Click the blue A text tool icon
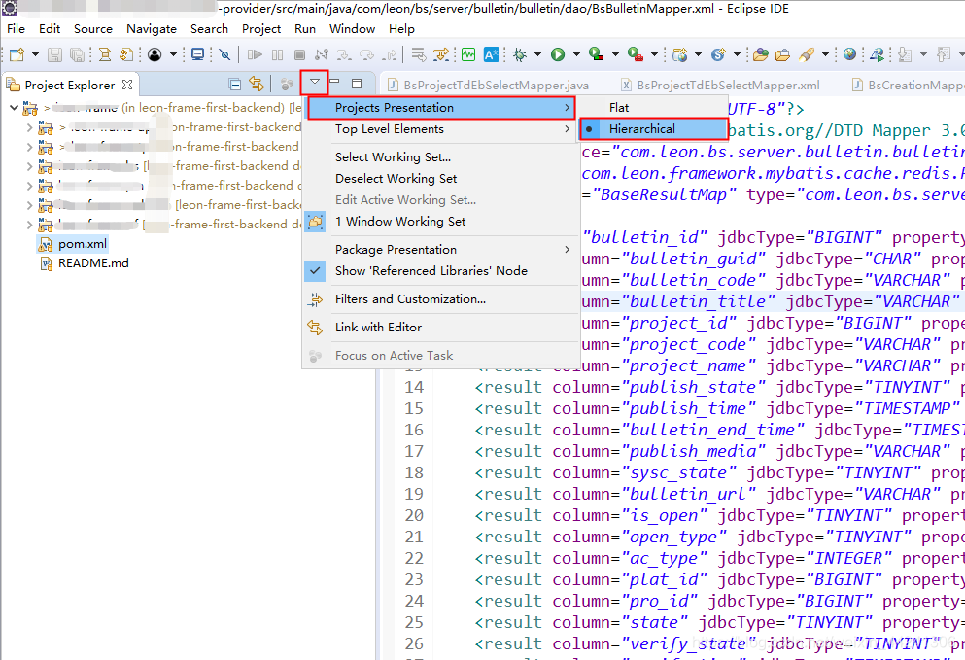 point(491,54)
